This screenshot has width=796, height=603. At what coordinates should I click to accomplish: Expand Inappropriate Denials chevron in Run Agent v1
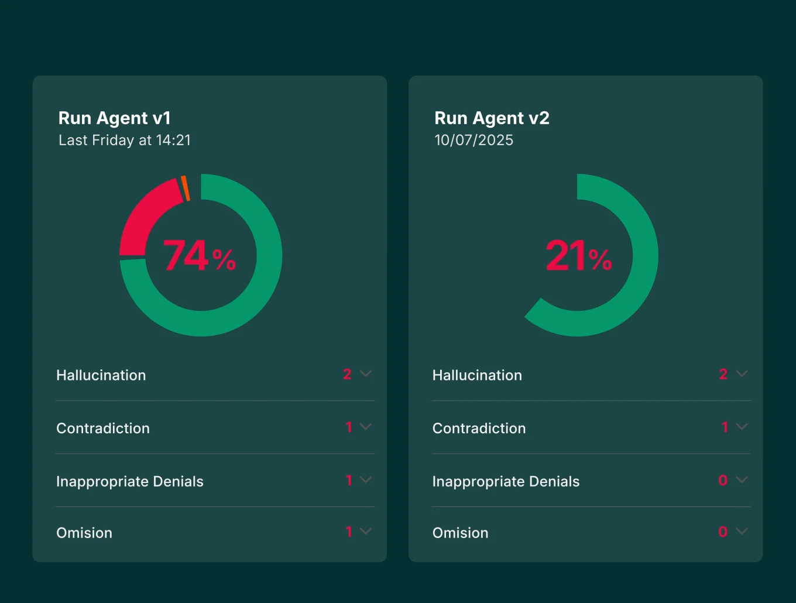(366, 480)
